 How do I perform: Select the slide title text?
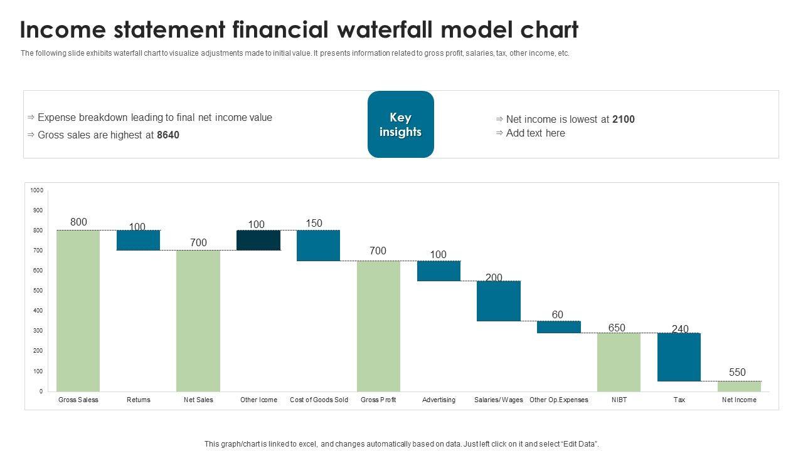pos(299,29)
